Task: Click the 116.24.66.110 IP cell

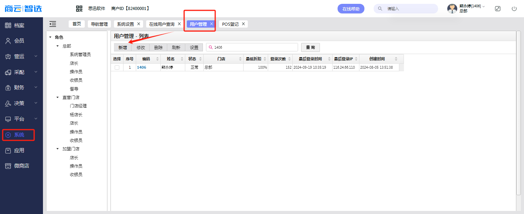Action: pos(346,67)
